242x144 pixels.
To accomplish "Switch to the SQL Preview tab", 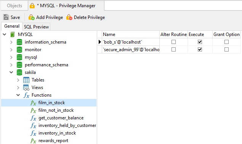I will 37,27.
